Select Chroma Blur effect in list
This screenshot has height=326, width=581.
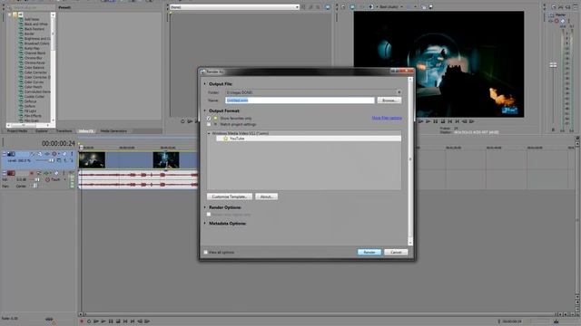pyautogui.click(x=33, y=58)
